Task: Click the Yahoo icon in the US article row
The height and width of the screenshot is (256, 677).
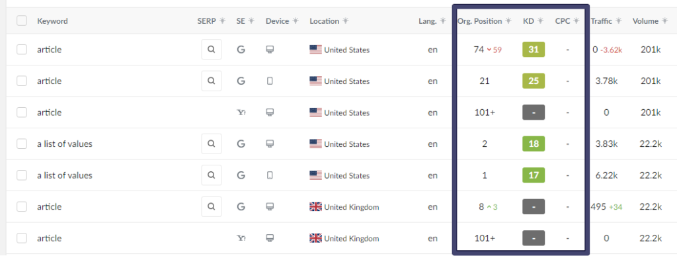Action: [x=241, y=112]
